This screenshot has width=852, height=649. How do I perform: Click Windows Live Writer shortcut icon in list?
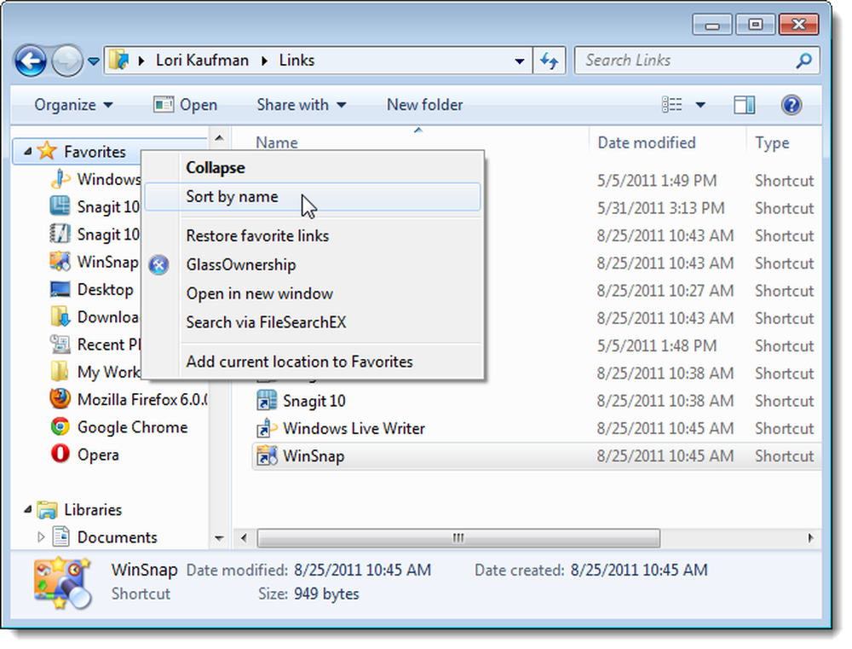tap(267, 428)
